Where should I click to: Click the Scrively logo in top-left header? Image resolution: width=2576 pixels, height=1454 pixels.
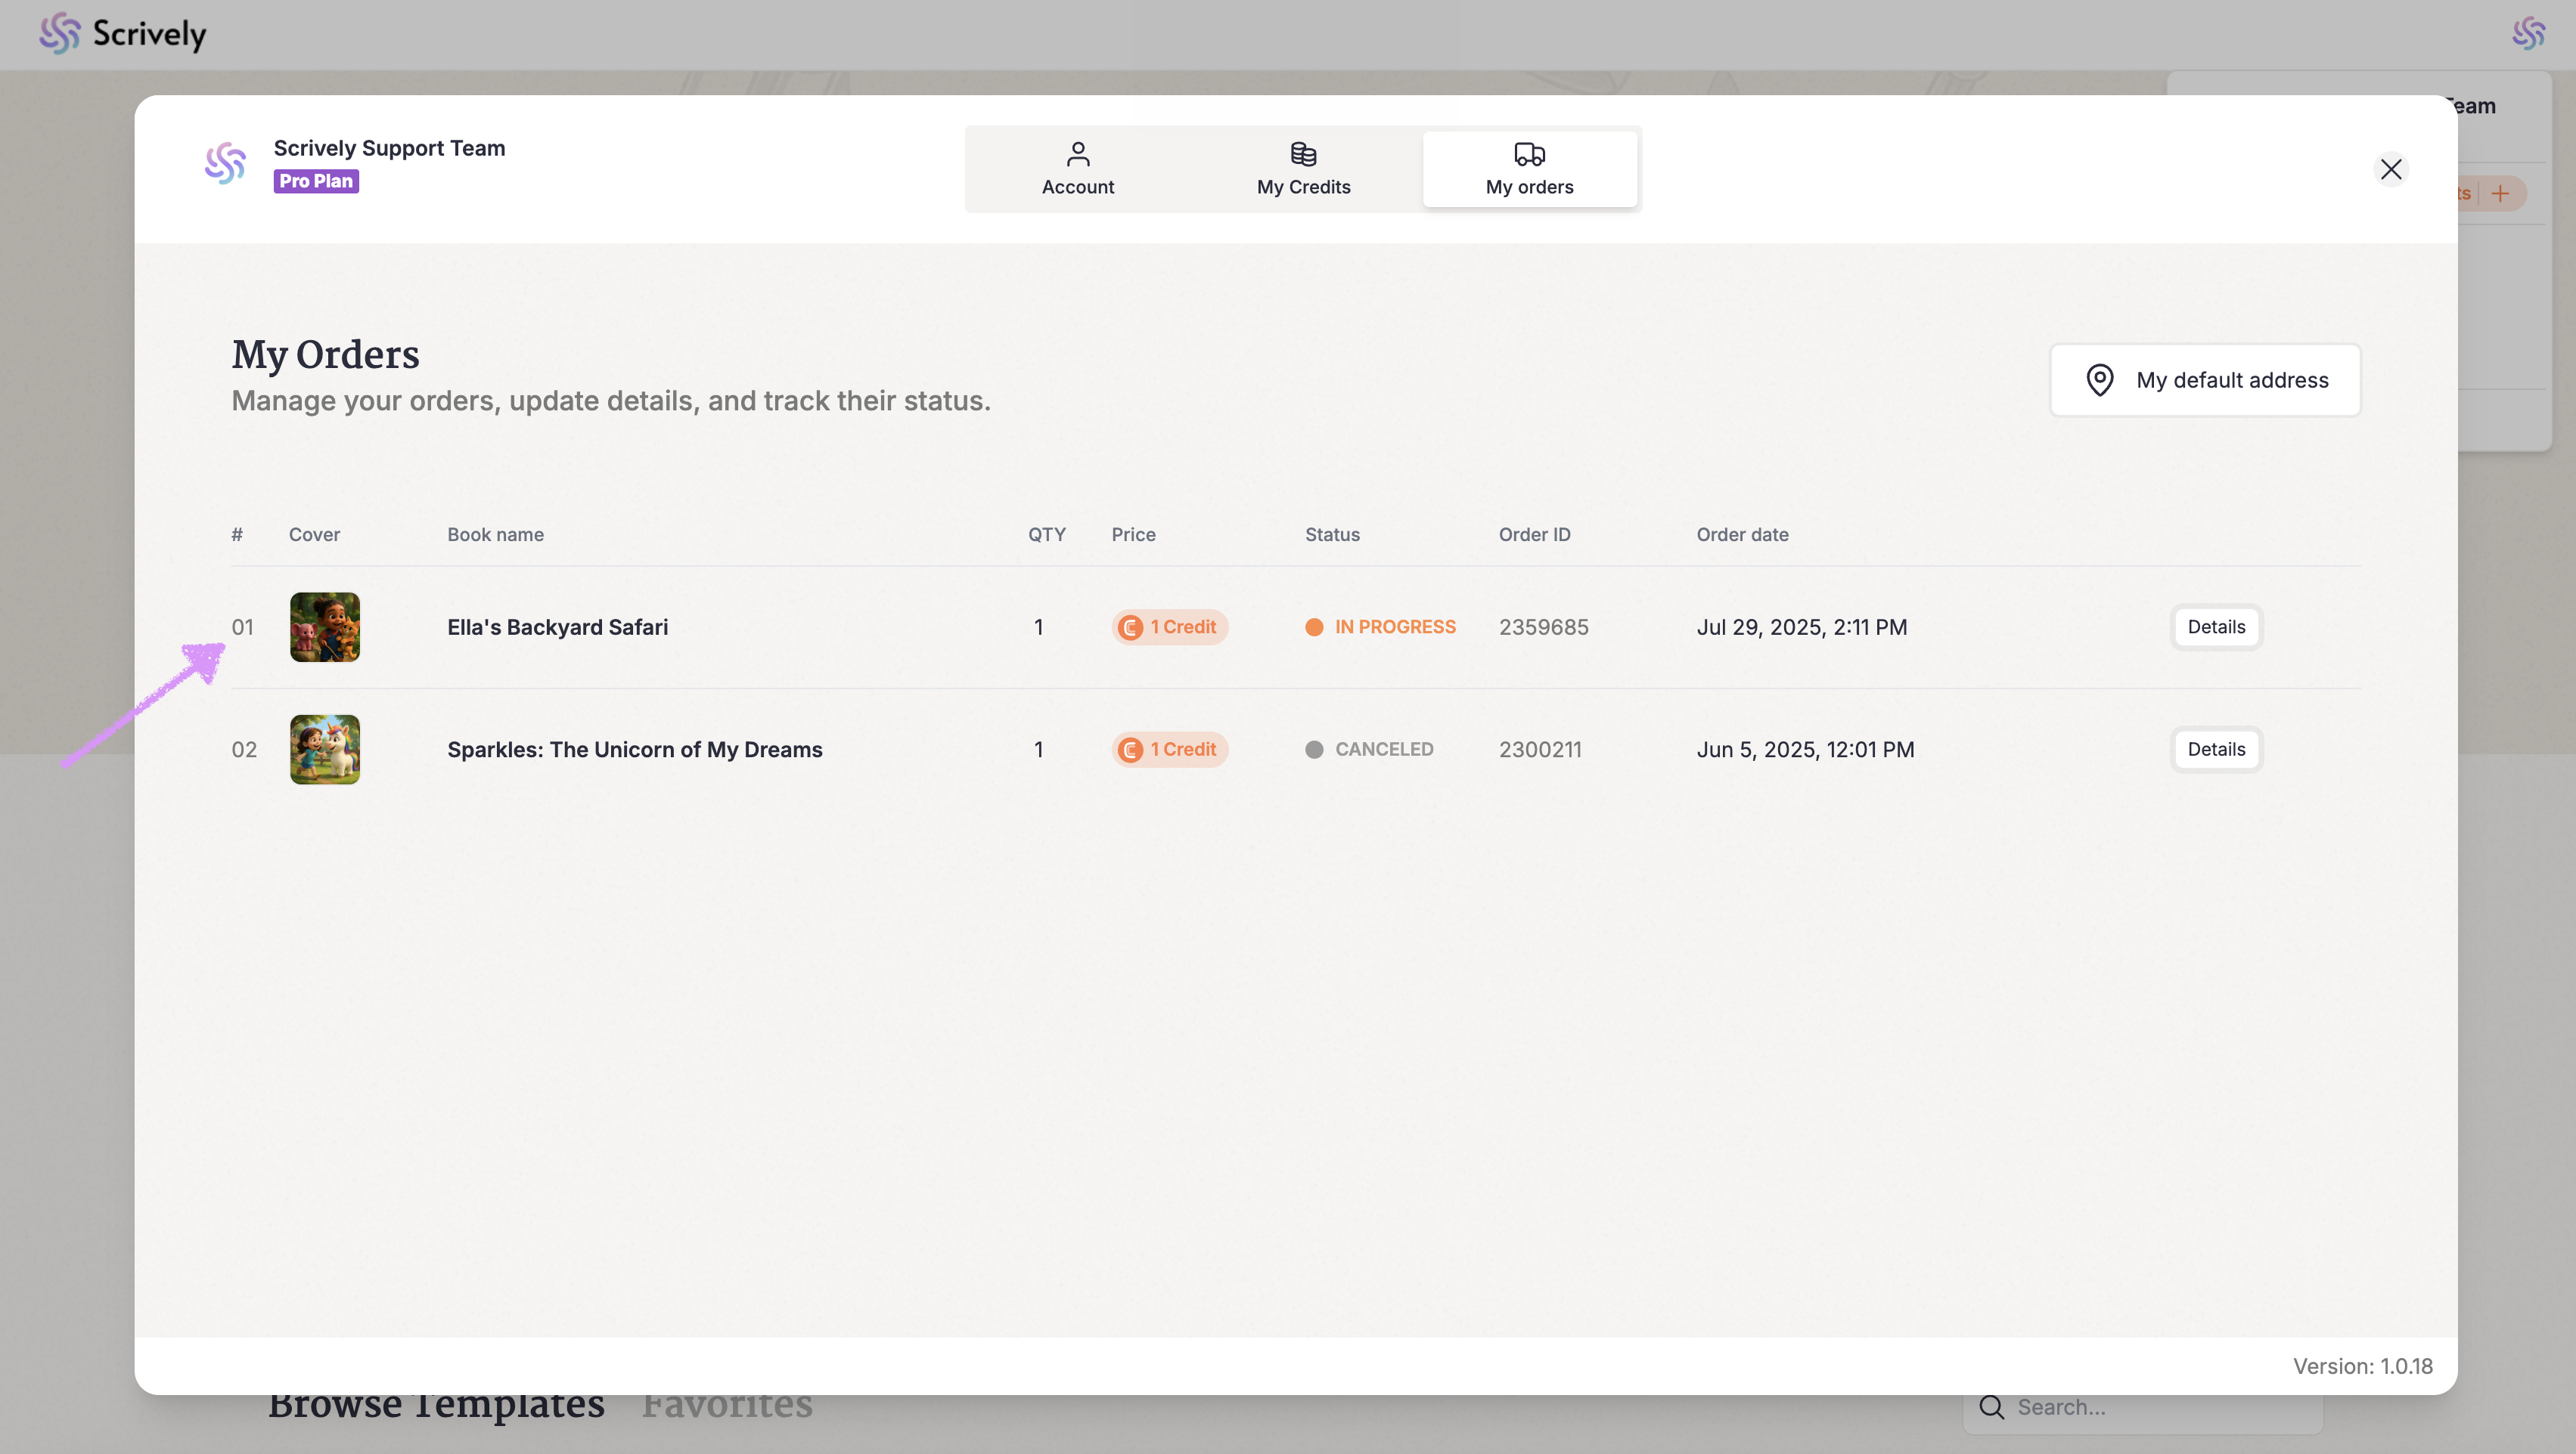(123, 34)
